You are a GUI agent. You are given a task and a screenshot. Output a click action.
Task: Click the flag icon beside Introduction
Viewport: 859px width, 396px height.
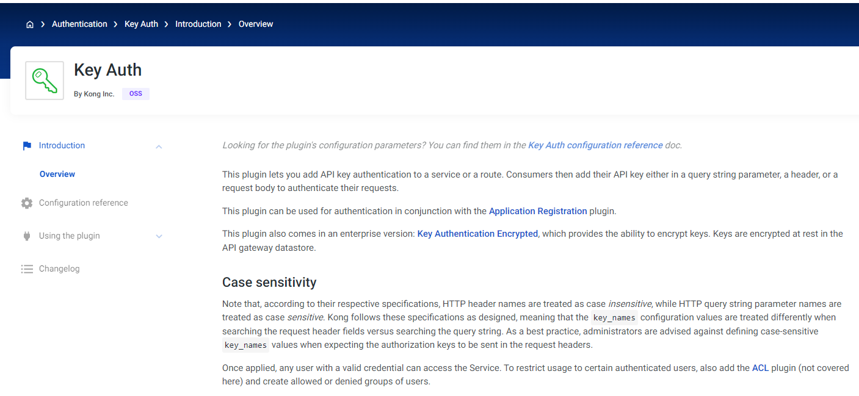tap(27, 146)
